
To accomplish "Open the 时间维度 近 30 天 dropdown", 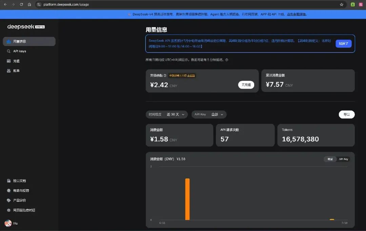I will [167, 114].
